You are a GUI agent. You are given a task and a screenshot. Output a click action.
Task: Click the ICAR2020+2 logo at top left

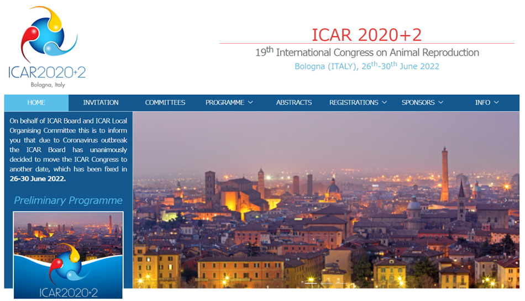[47, 47]
